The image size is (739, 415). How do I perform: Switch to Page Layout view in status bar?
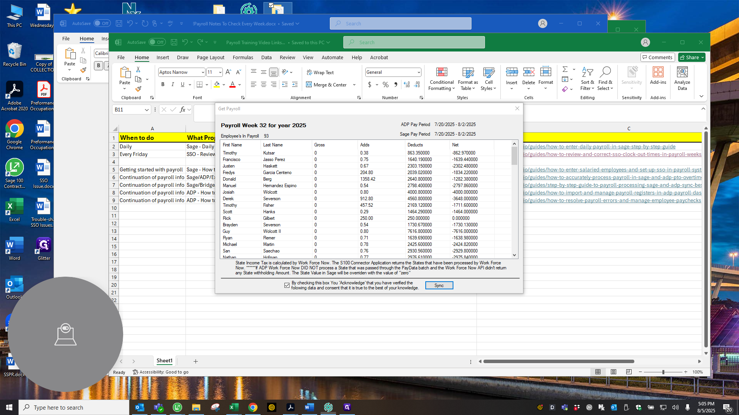tap(613, 372)
